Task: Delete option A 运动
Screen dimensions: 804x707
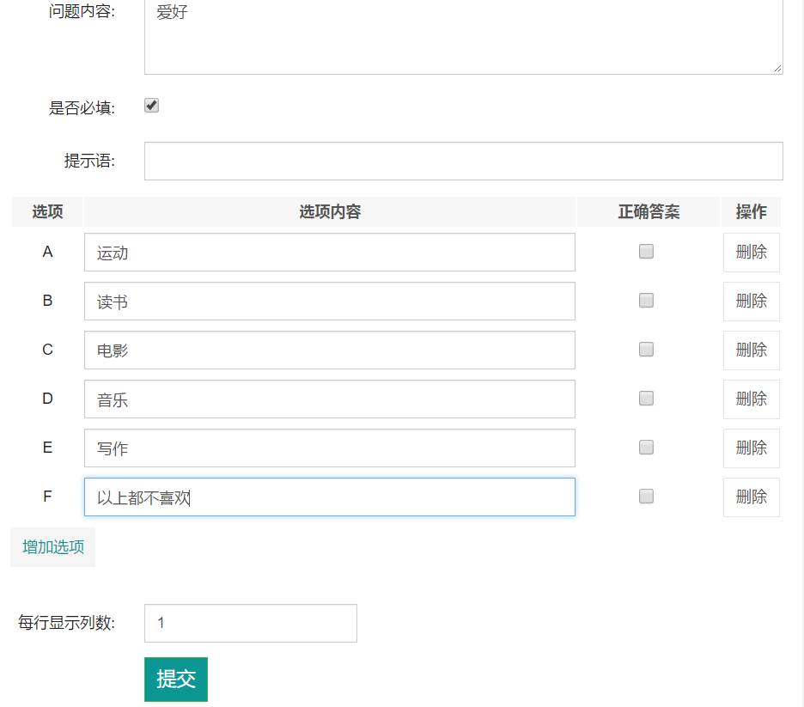Action: [751, 253]
